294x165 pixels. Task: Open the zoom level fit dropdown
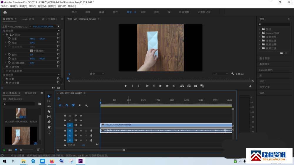point(97,74)
